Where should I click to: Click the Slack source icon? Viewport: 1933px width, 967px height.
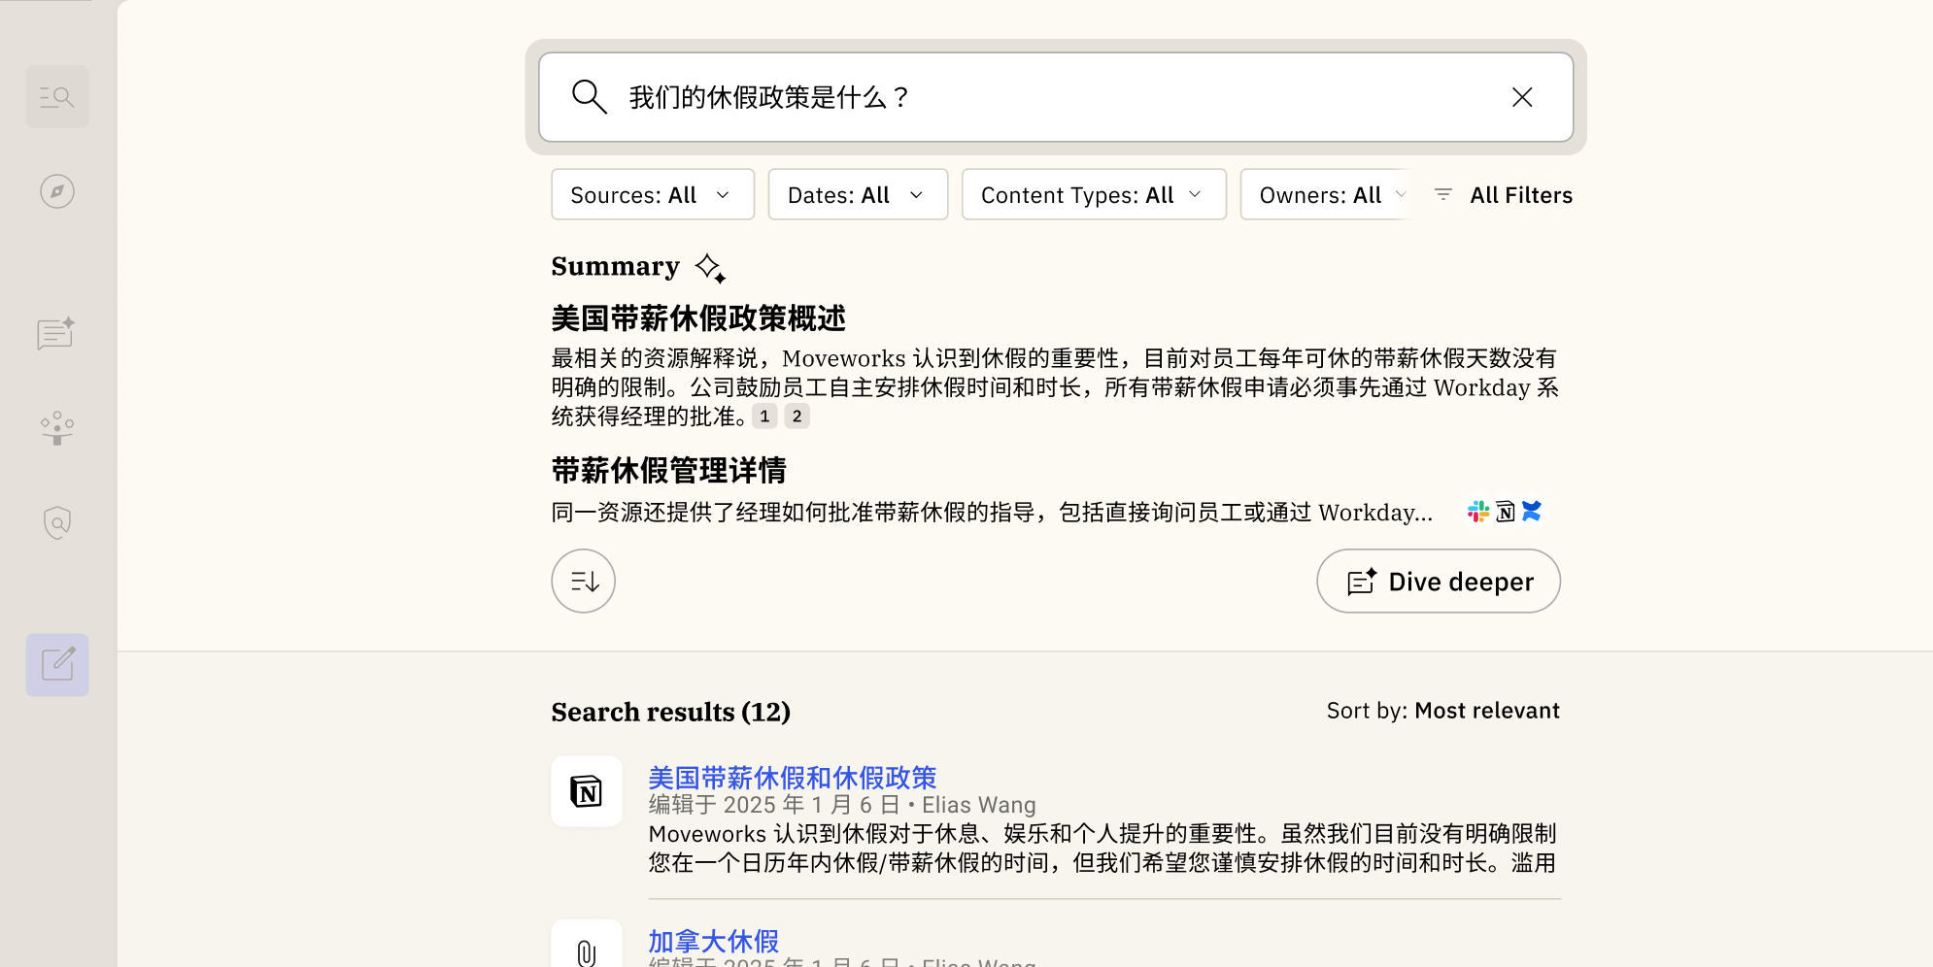(1477, 512)
